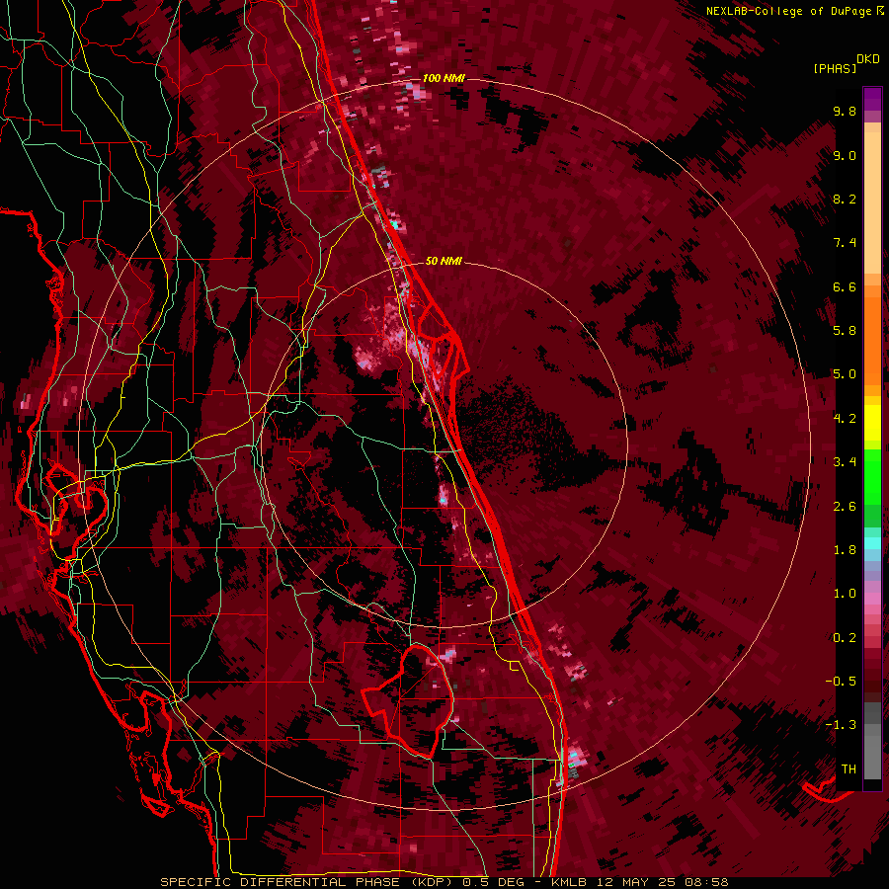Viewport: 889px width, 889px height.
Task: Click the 08:58 timestamp
Action: (x=707, y=882)
